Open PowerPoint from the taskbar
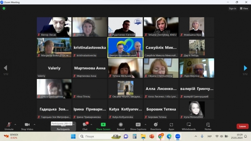 pos(152,136)
